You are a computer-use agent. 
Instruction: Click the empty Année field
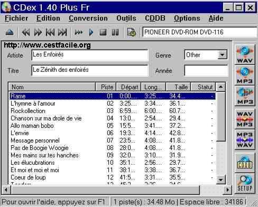click(x=206, y=70)
